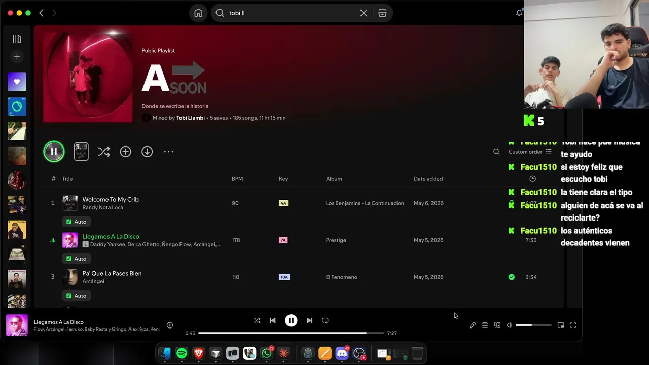Open artist Randy Nota Loca
Screen dimensions: 649x365
102,207
